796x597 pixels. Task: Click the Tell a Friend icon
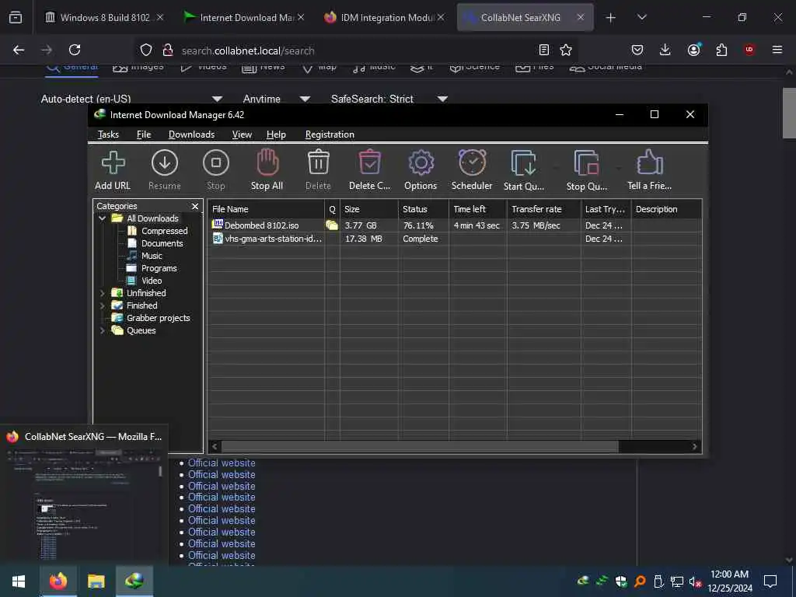649,169
